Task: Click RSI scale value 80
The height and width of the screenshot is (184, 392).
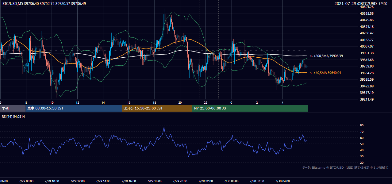Action: pyautogui.click(x=362, y=125)
